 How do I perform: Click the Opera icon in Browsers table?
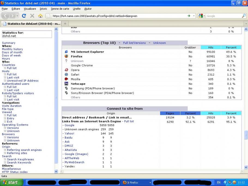(x=66, y=70)
